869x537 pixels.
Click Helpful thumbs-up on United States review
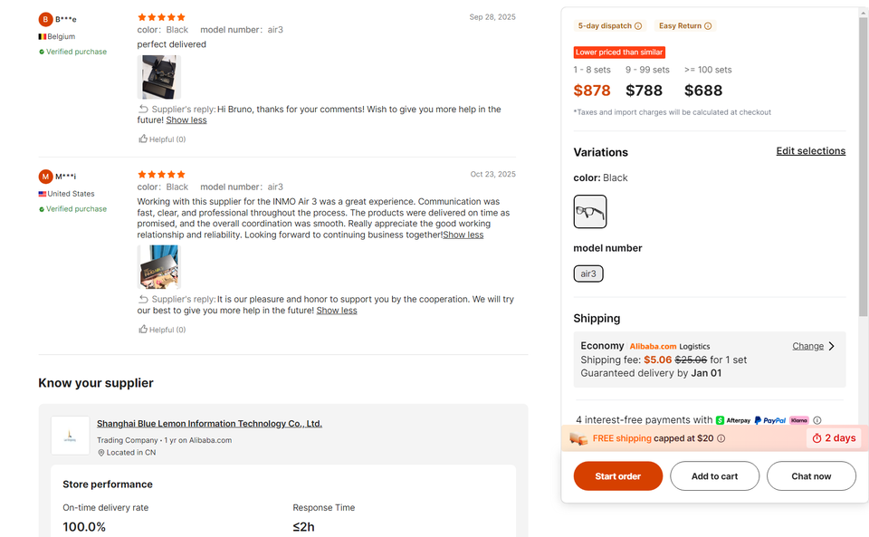click(x=144, y=330)
